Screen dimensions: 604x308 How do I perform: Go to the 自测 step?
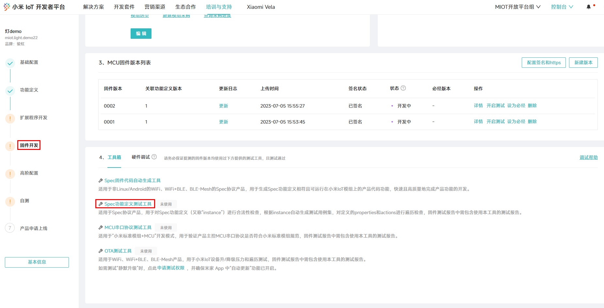24,201
